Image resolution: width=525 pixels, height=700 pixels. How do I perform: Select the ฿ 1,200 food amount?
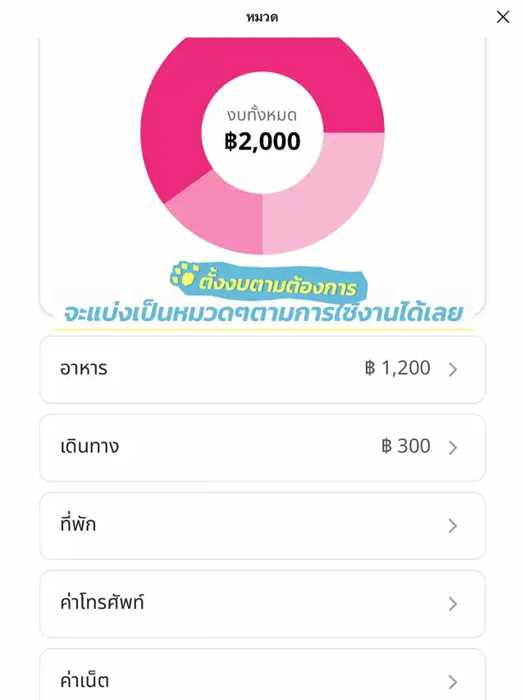(x=397, y=368)
